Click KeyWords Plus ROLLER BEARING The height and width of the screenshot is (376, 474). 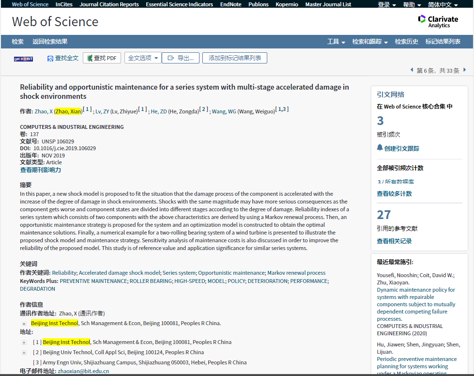click(151, 281)
